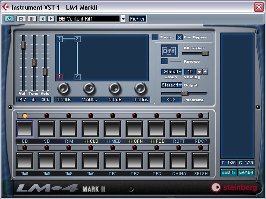Trigger the TM4 drum pad
Viewport: 266px width, 199px height.
[x=90, y=161]
